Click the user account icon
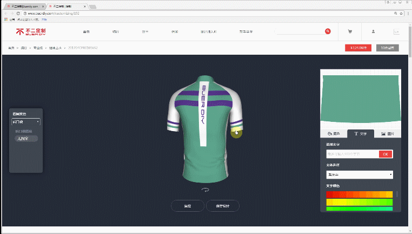This screenshot has width=412, height=234. pos(373,31)
